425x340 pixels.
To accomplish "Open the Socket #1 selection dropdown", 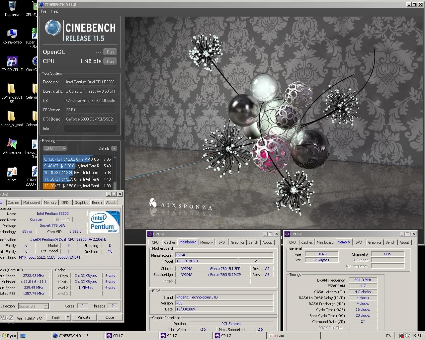I will [x=34, y=306].
